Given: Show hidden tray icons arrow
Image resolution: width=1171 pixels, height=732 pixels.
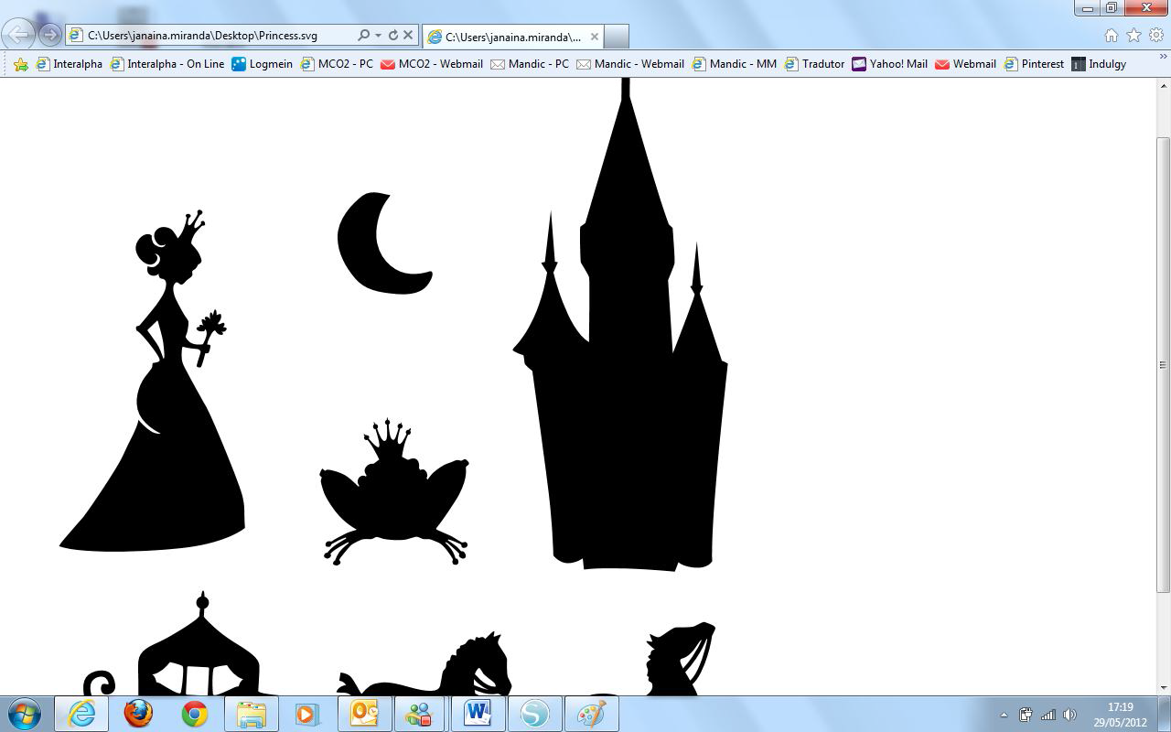Looking at the screenshot, I should [x=1004, y=715].
